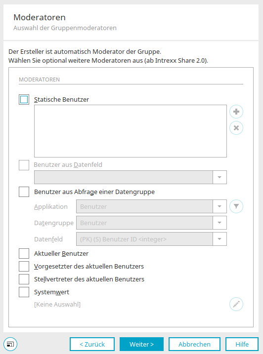
Task: Click the window icon at bottom left
Action: (x=10, y=344)
